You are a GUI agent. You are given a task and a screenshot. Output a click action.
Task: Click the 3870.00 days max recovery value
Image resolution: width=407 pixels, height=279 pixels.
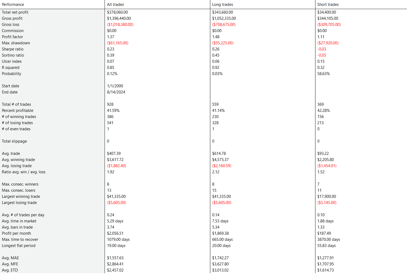coord(329,239)
